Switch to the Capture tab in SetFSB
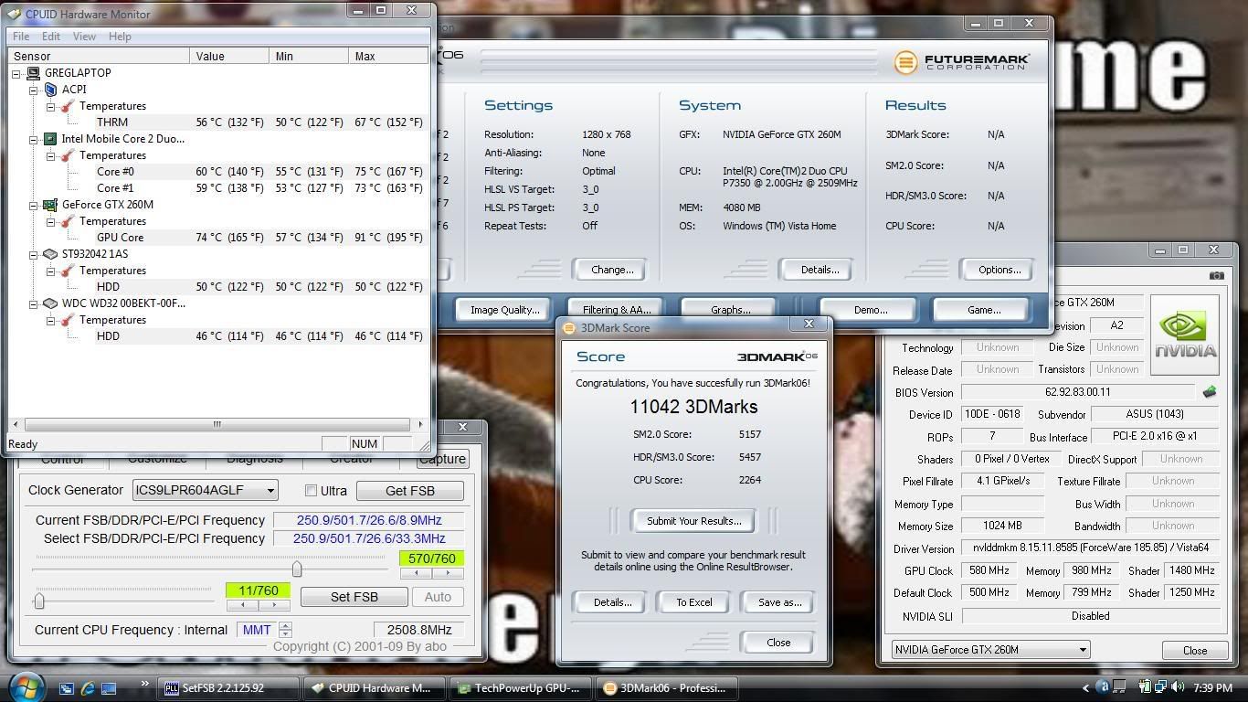1248x702 pixels. (x=442, y=460)
